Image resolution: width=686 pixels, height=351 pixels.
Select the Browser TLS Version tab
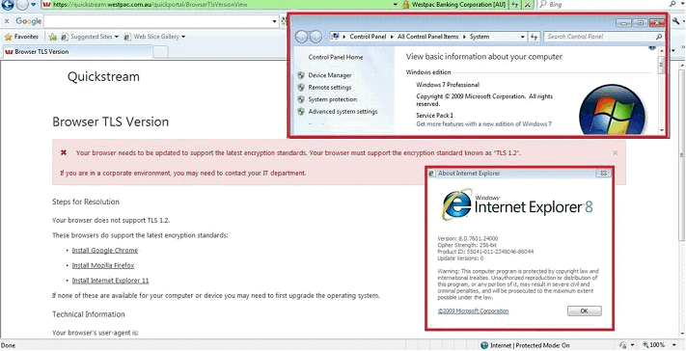pyautogui.click(x=77, y=51)
